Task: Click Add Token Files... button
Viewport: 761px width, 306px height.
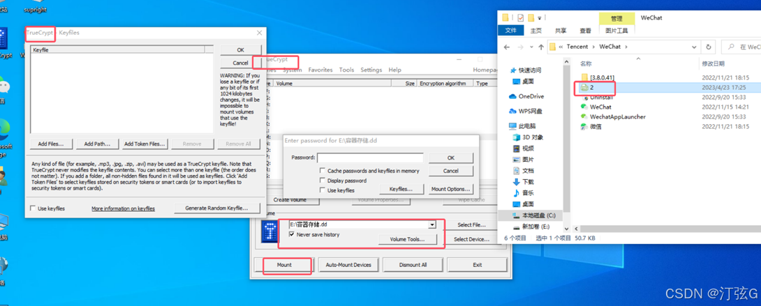Action: (x=144, y=144)
